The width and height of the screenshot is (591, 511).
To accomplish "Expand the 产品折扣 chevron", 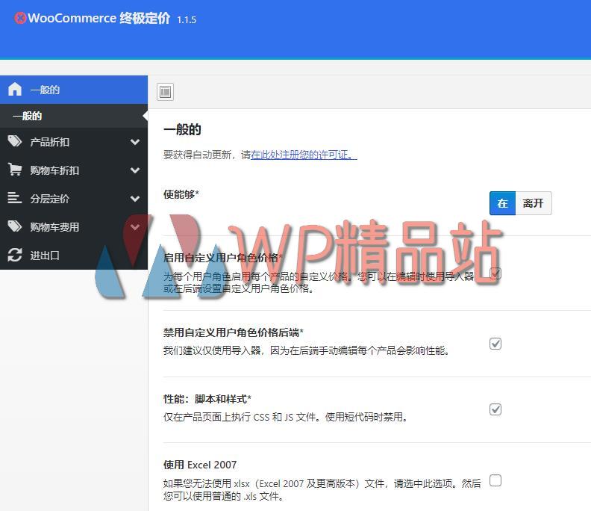I will pos(135,142).
